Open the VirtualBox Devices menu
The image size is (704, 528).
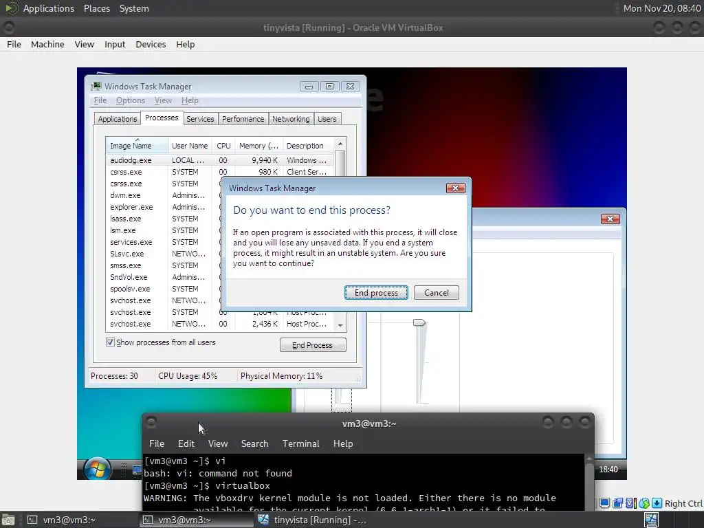point(151,44)
